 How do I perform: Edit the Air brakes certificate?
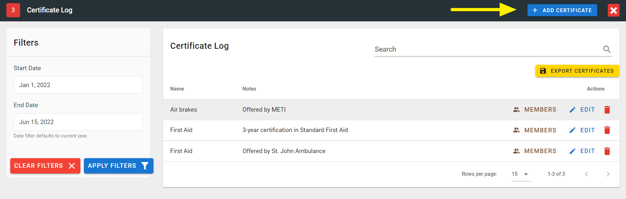click(582, 110)
